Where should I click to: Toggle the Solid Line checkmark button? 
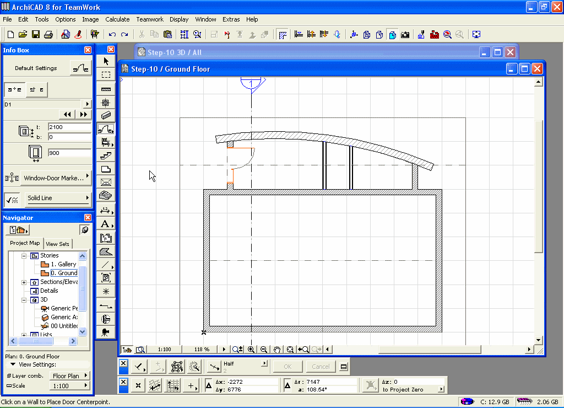click(11, 198)
